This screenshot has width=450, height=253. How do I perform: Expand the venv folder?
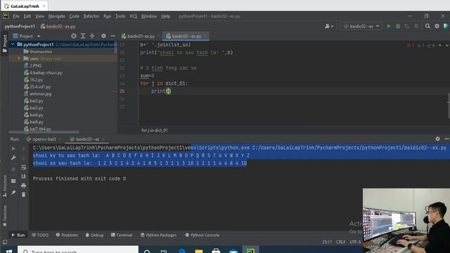[x=19, y=58]
